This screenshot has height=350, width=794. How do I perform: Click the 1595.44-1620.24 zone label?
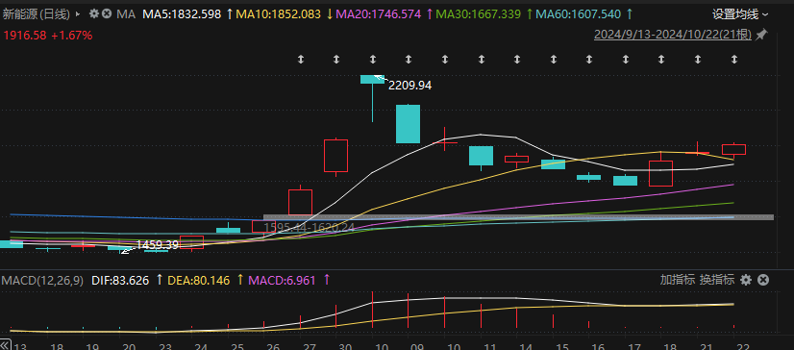coord(309,228)
